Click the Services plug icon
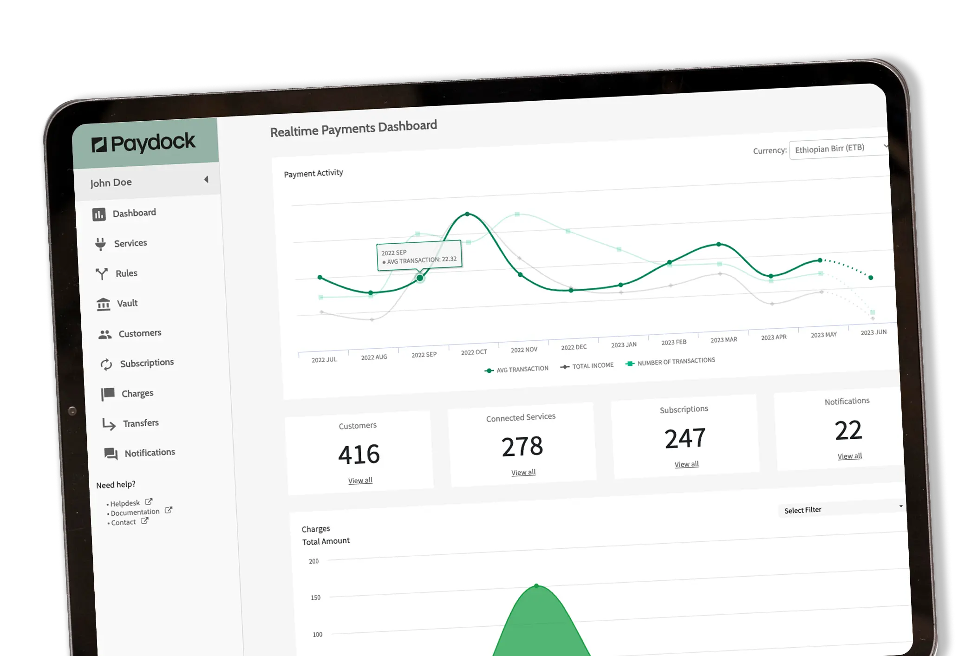 (x=100, y=244)
